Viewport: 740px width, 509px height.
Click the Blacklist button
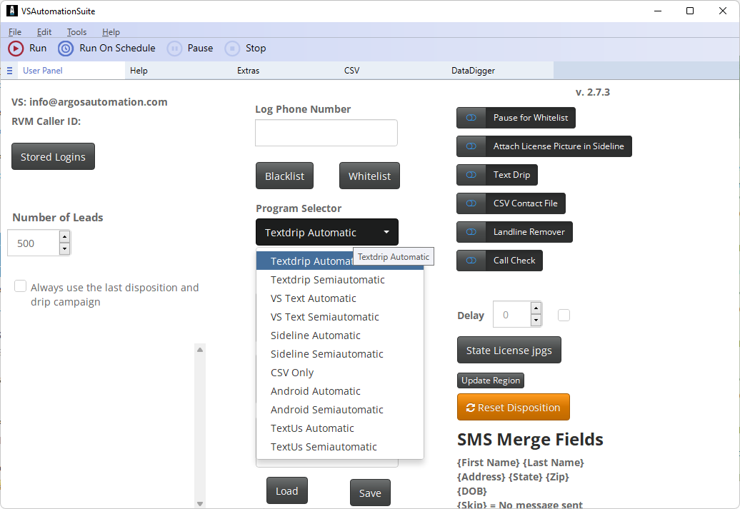pos(284,176)
